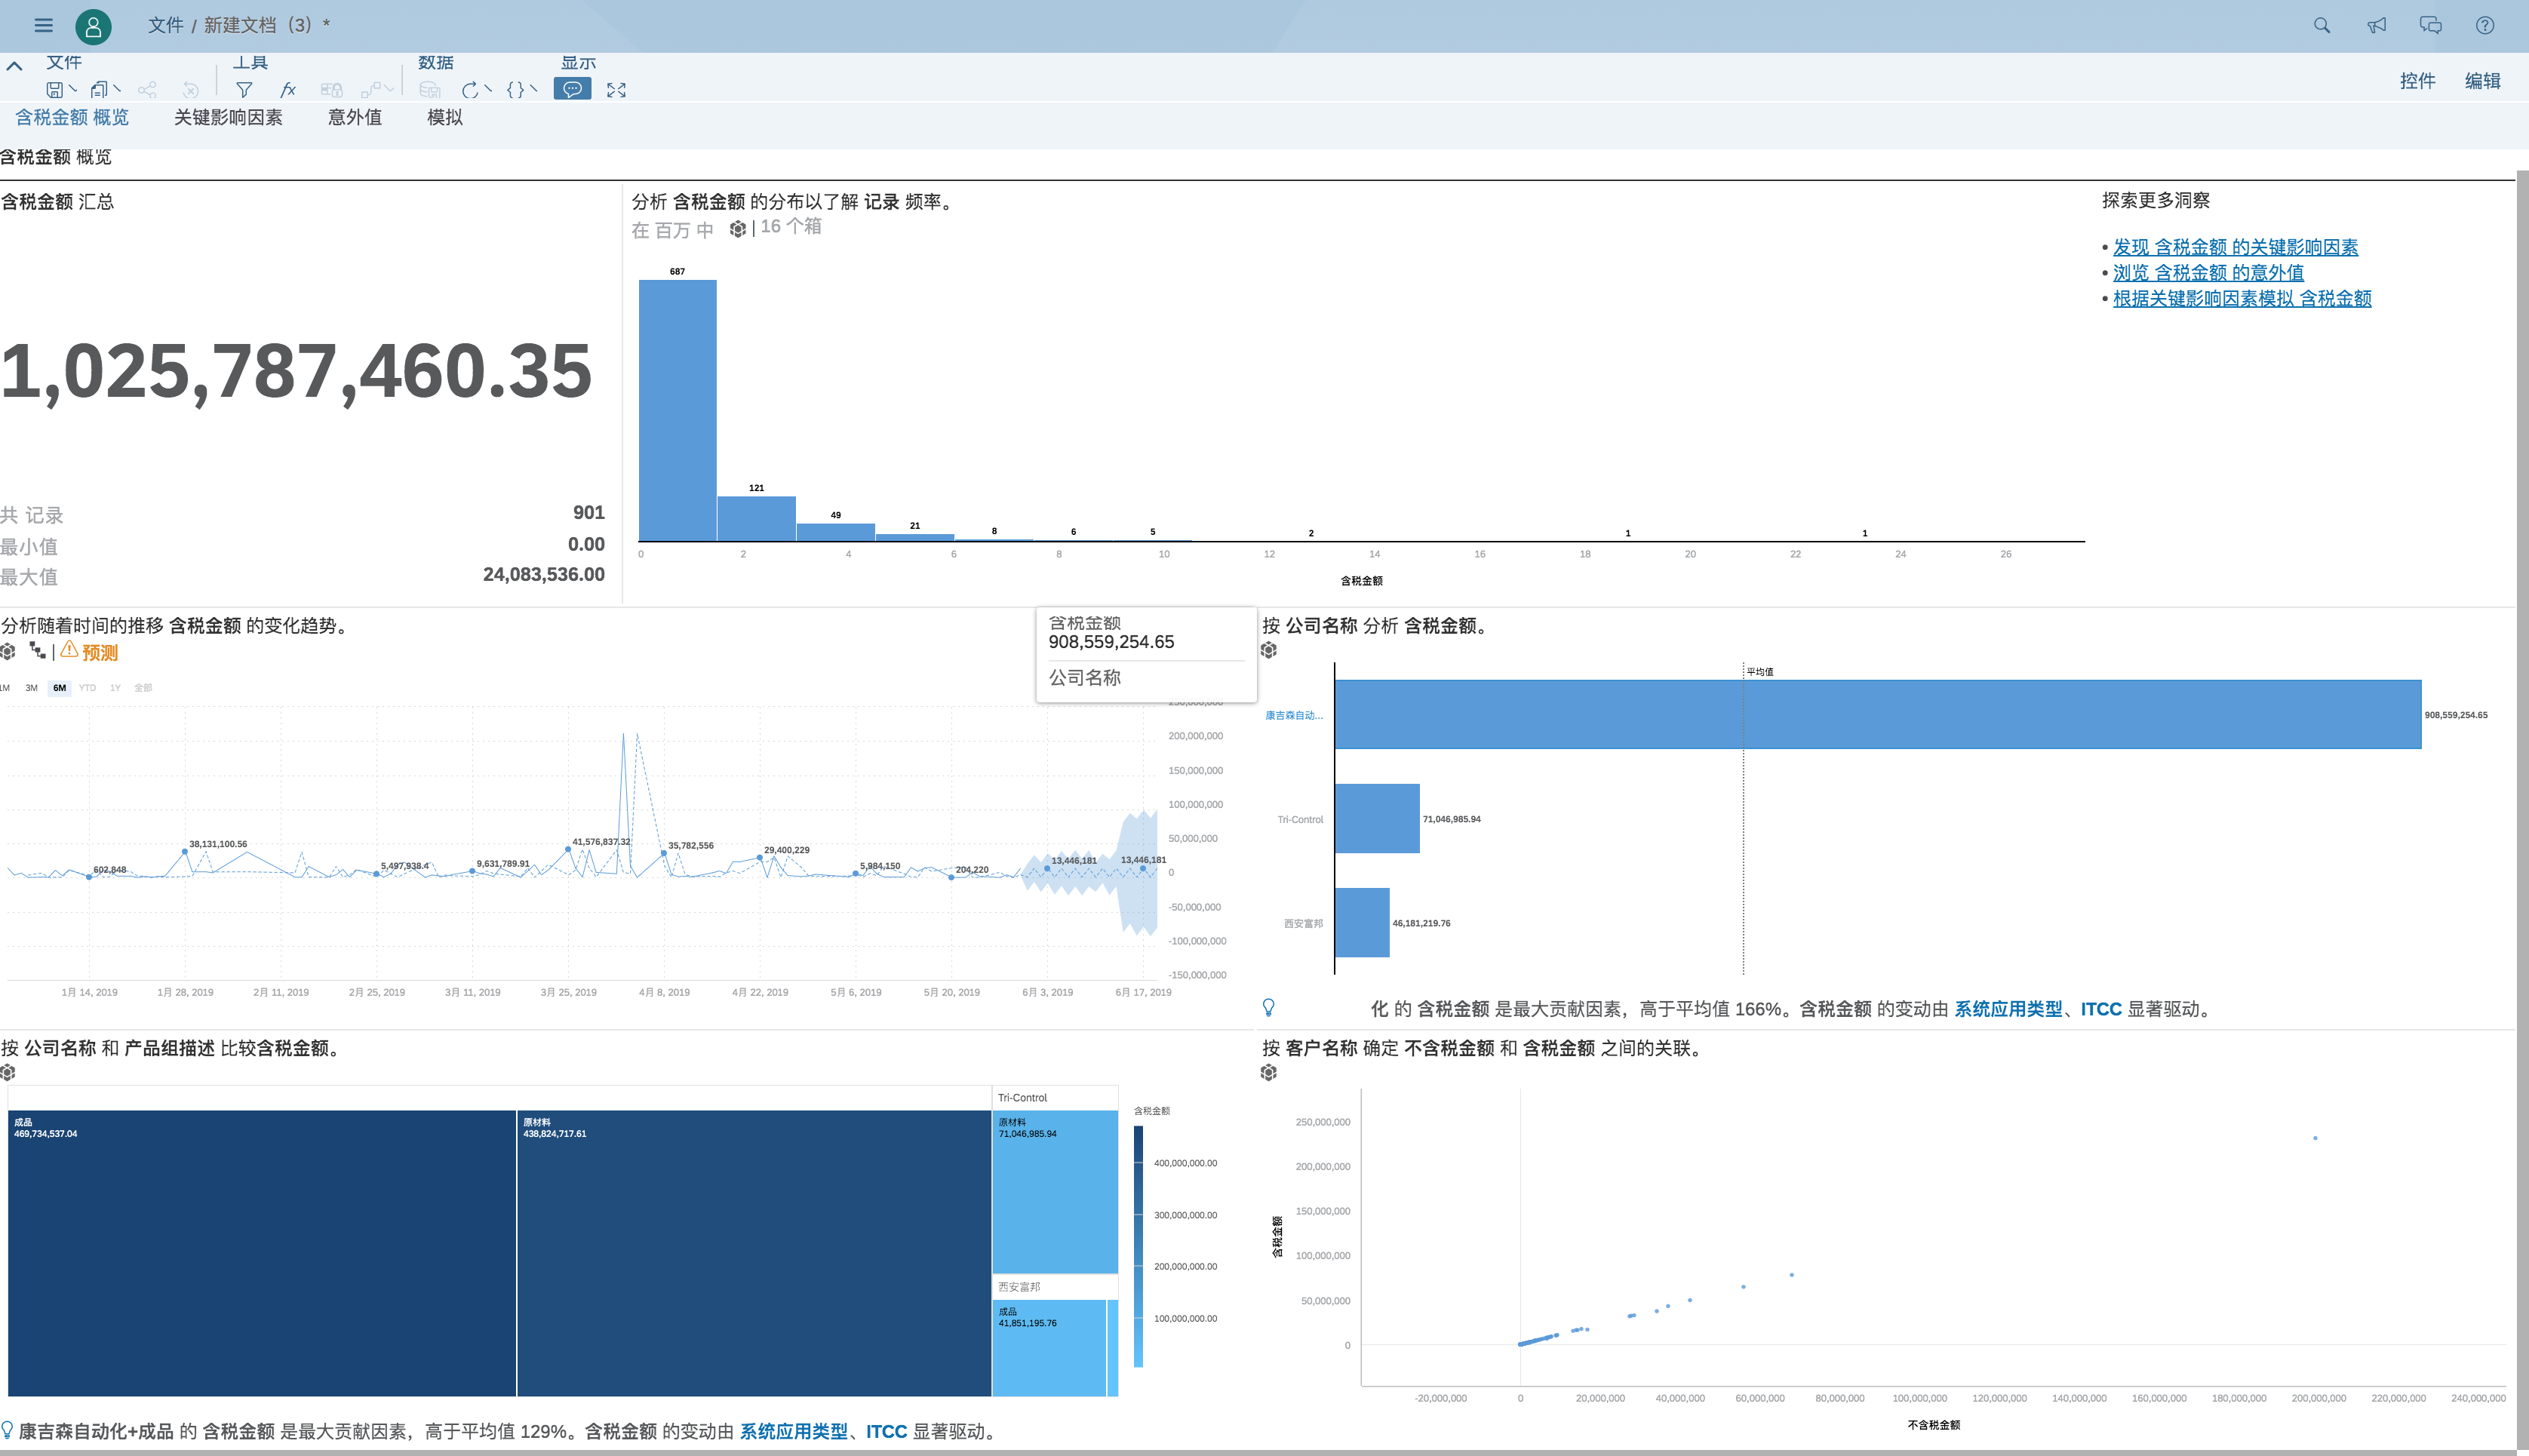The width and height of the screenshot is (2529, 1456).
Task: Switch to 意外值 tab
Action: point(355,117)
